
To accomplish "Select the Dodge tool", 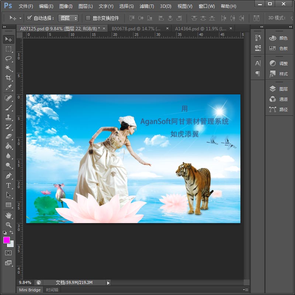I will coord(8,165).
